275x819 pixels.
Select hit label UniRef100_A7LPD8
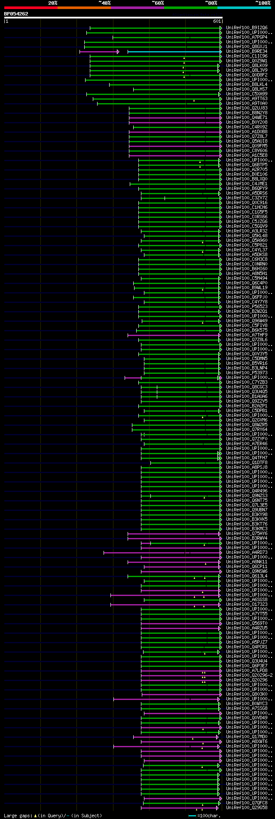click(247, 670)
